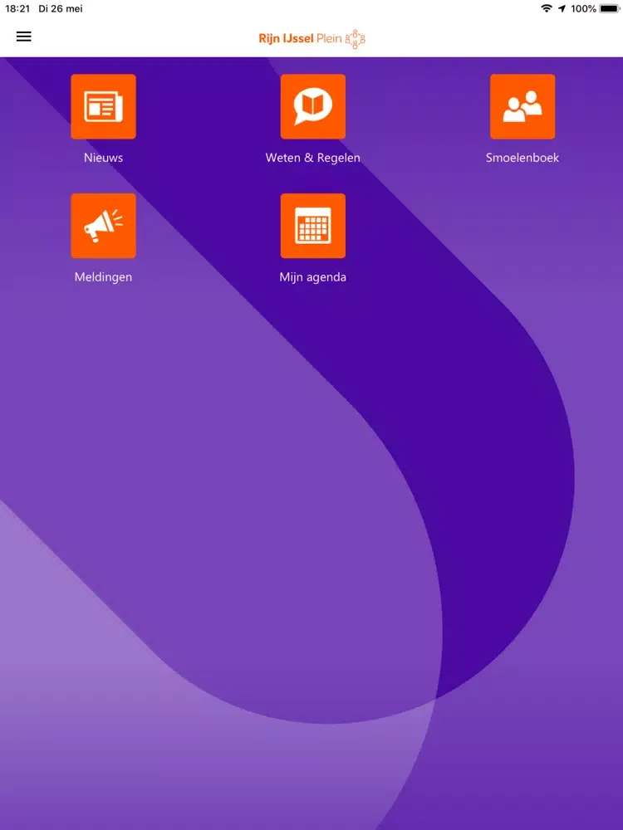Tap the 18:21 clock in status bar
Image resolution: width=623 pixels, height=830 pixels.
pyautogui.click(x=17, y=8)
